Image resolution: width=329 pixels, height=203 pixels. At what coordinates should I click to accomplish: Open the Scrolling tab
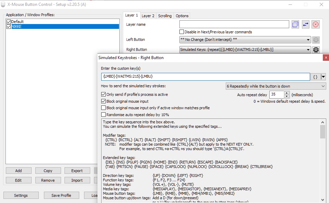pos(165,16)
